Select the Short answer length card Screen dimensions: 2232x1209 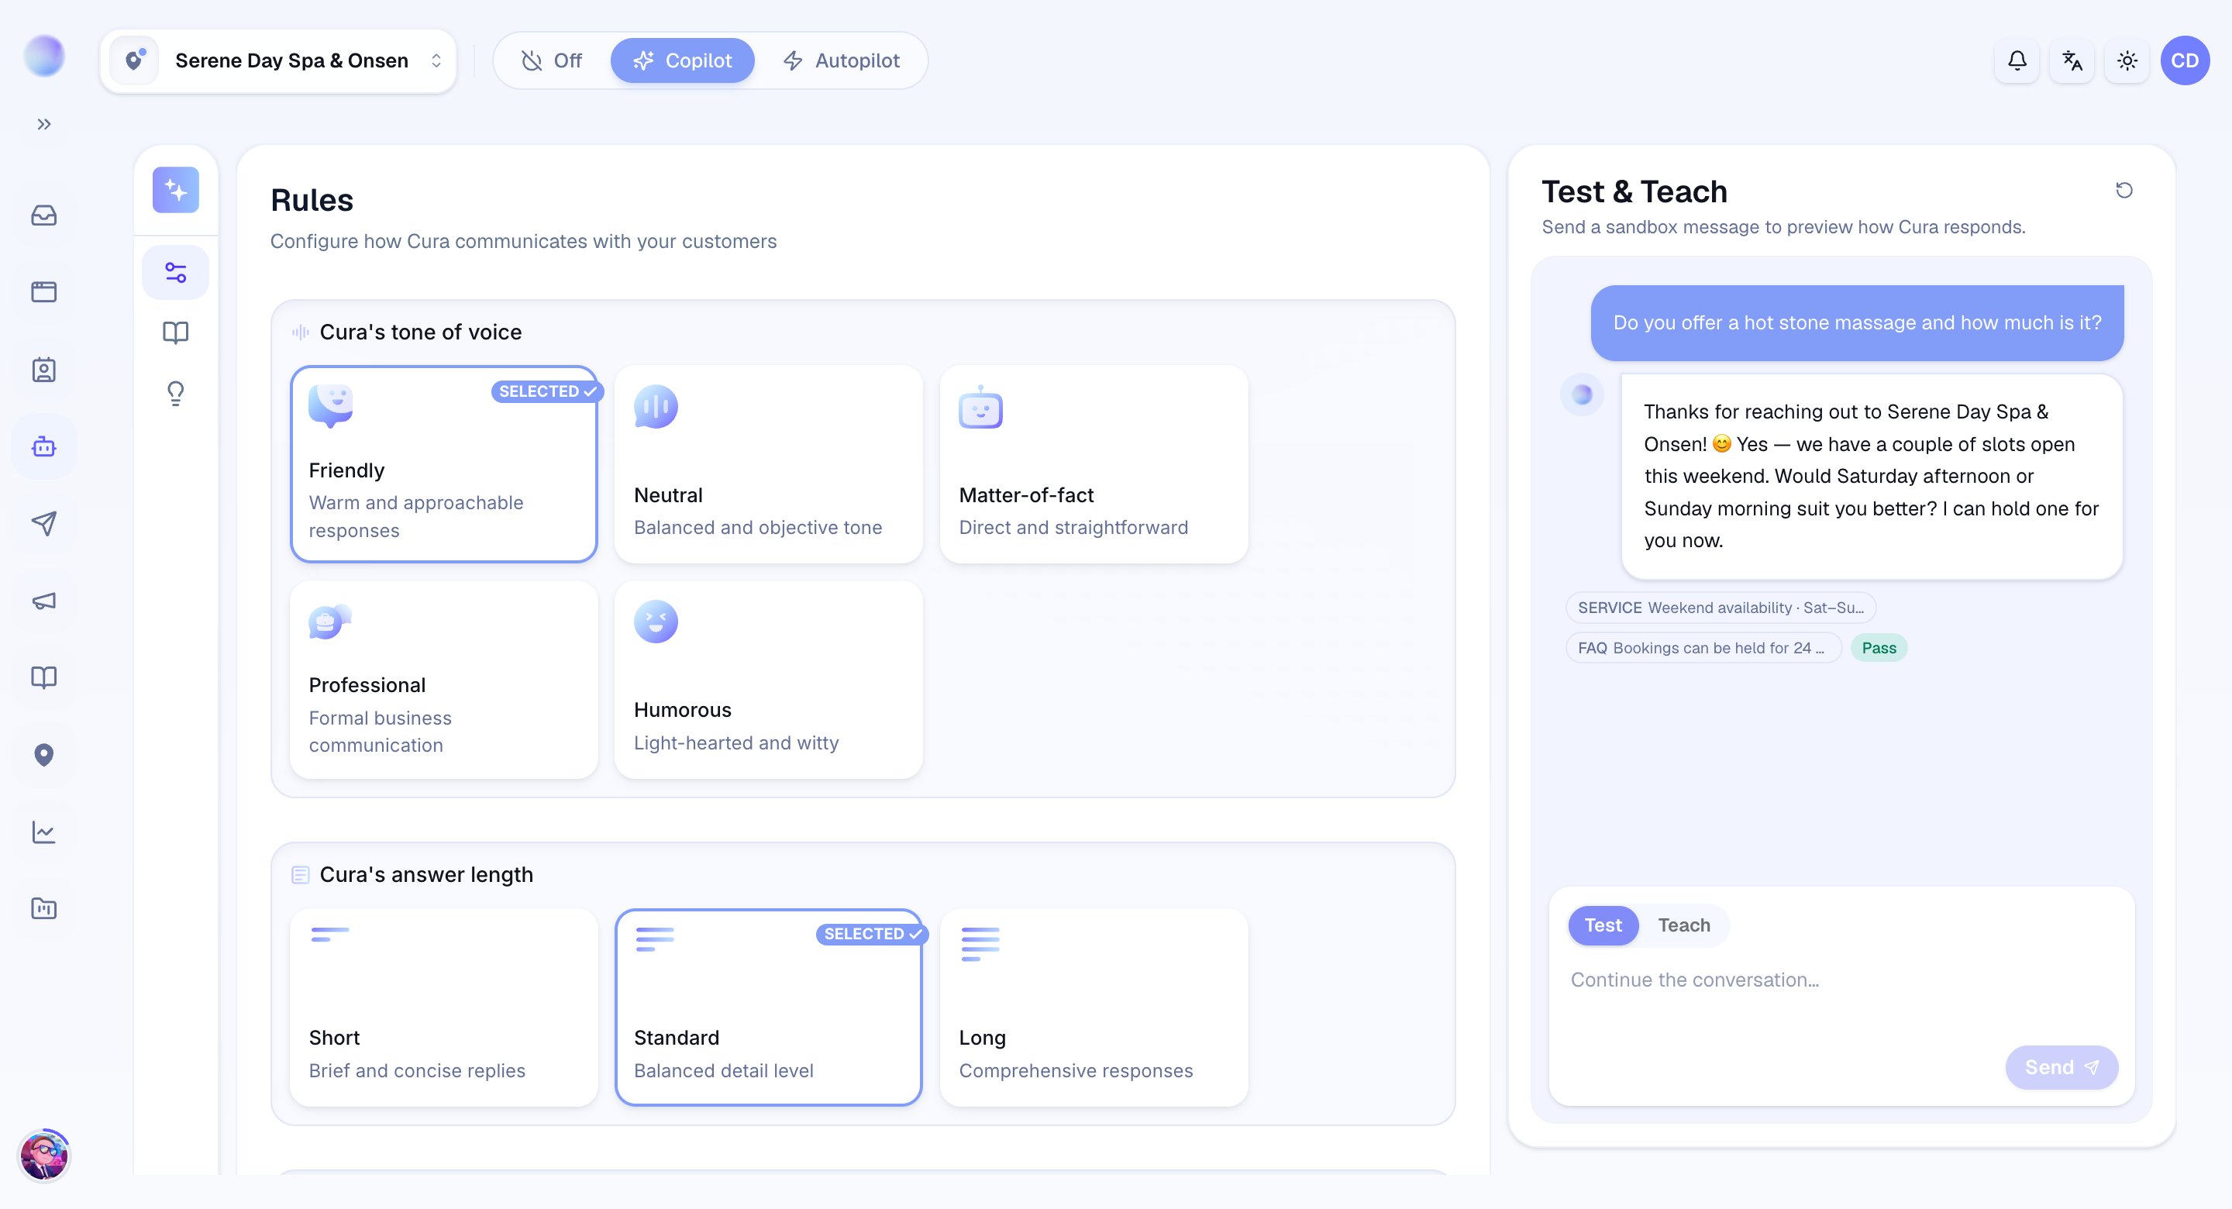(x=443, y=1007)
